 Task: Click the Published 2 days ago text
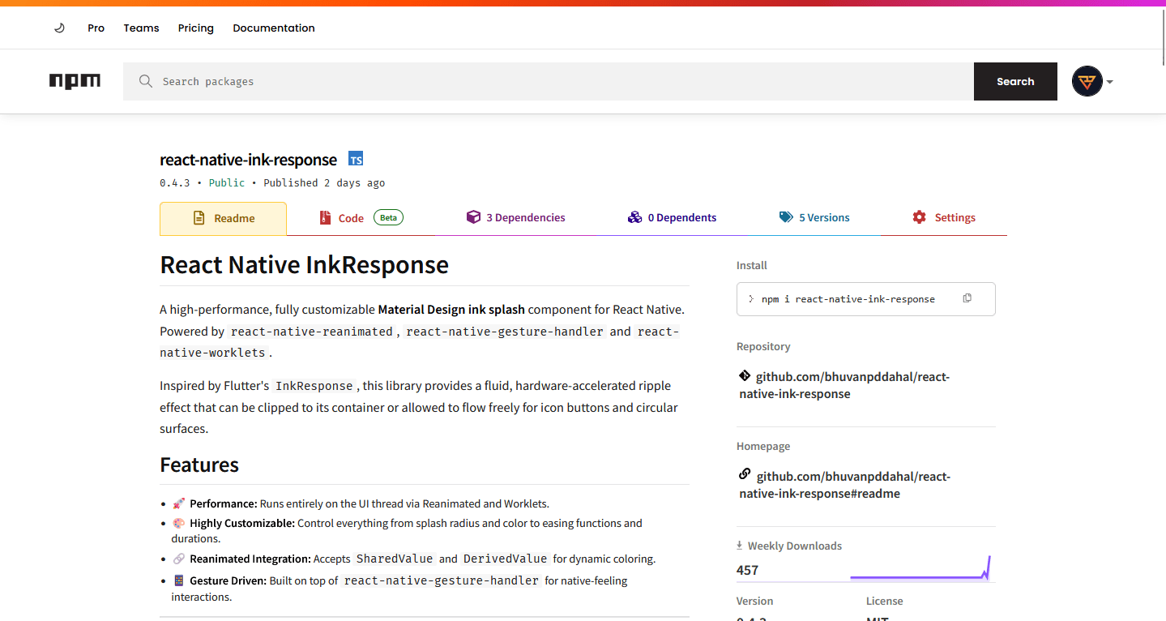coord(324,182)
